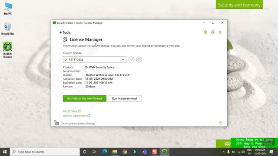The width and height of the screenshot is (278, 156).
Task: Open the current license dropdown
Action: (95, 60)
